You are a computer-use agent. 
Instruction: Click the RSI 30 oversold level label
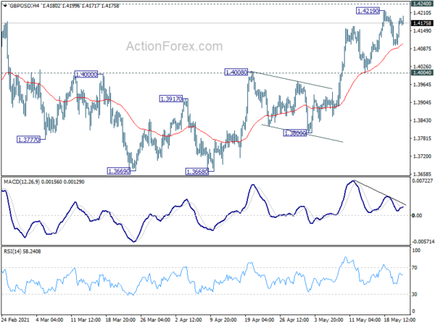(x=414, y=294)
